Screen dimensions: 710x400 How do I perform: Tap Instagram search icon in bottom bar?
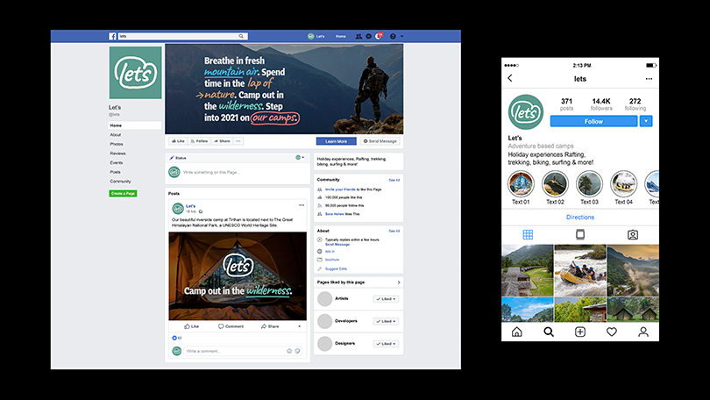[549, 332]
